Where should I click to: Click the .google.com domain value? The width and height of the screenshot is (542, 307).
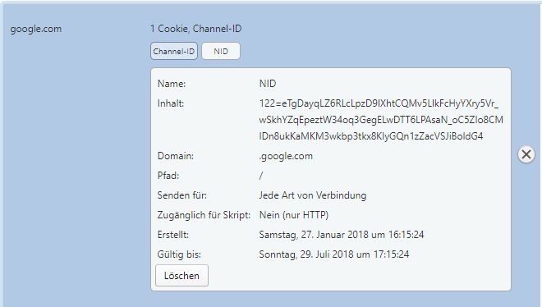click(286, 156)
